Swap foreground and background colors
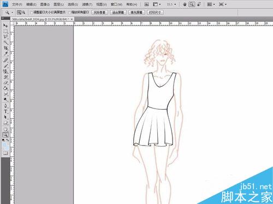 pyautogui.click(x=8, y=140)
